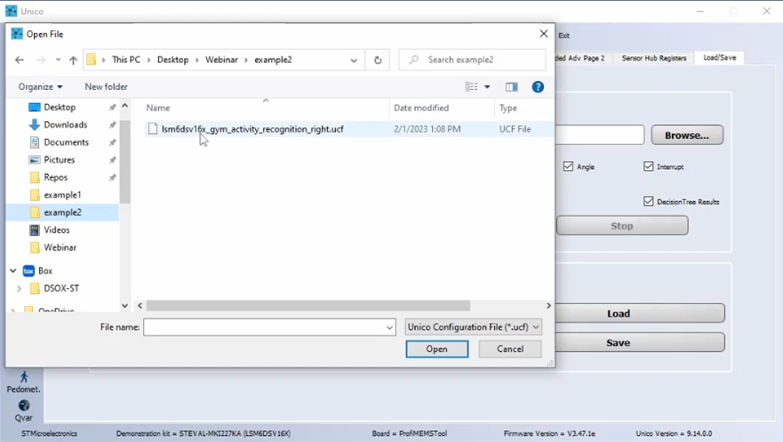Select Documents in navigation pane
The height and width of the screenshot is (442, 783).
[x=66, y=142]
